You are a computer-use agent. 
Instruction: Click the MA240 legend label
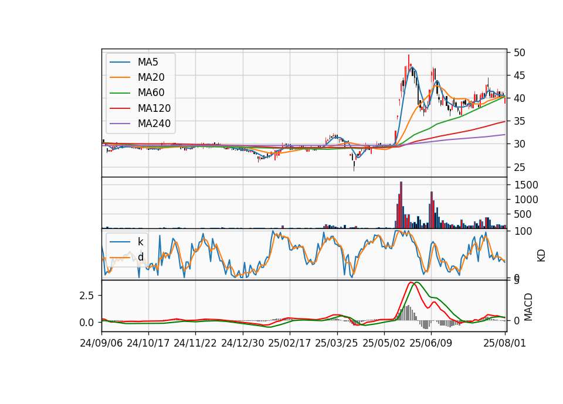[154, 124]
